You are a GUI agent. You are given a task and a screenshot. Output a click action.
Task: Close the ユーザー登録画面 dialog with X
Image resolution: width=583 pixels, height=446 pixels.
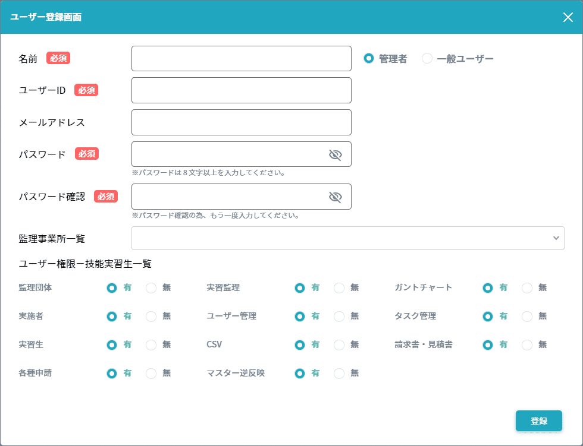(568, 17)
